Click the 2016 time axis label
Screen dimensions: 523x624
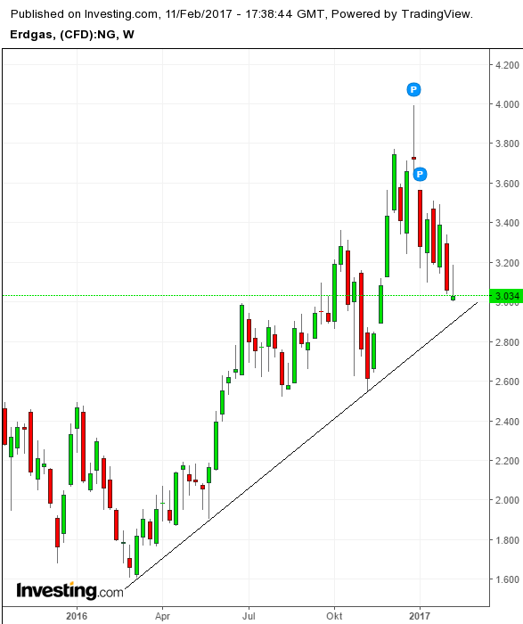click(x=77, y=616)
